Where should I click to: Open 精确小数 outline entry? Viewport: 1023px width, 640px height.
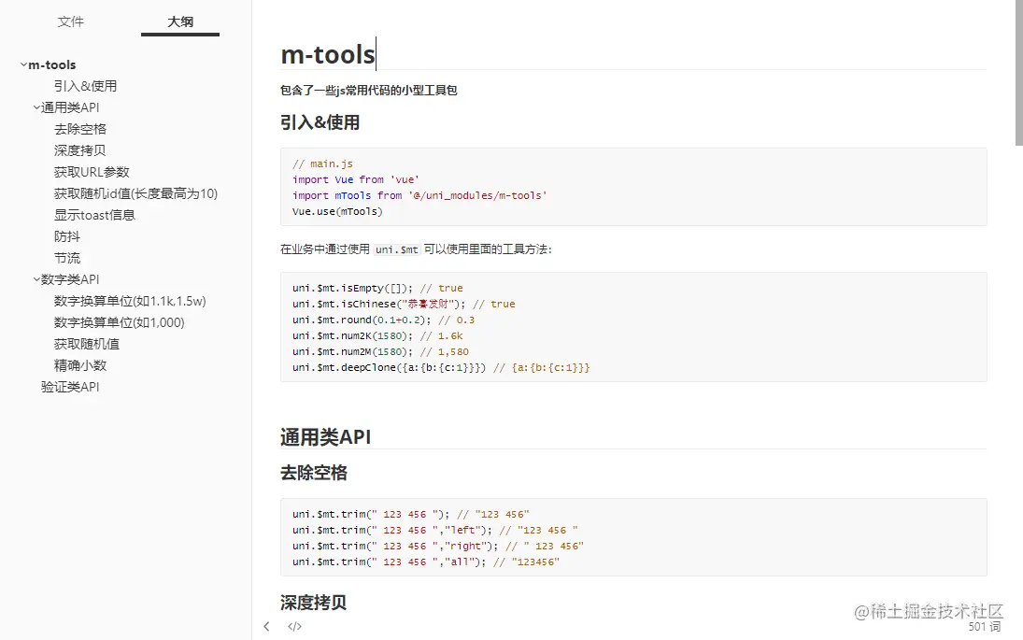coord(80,365)
